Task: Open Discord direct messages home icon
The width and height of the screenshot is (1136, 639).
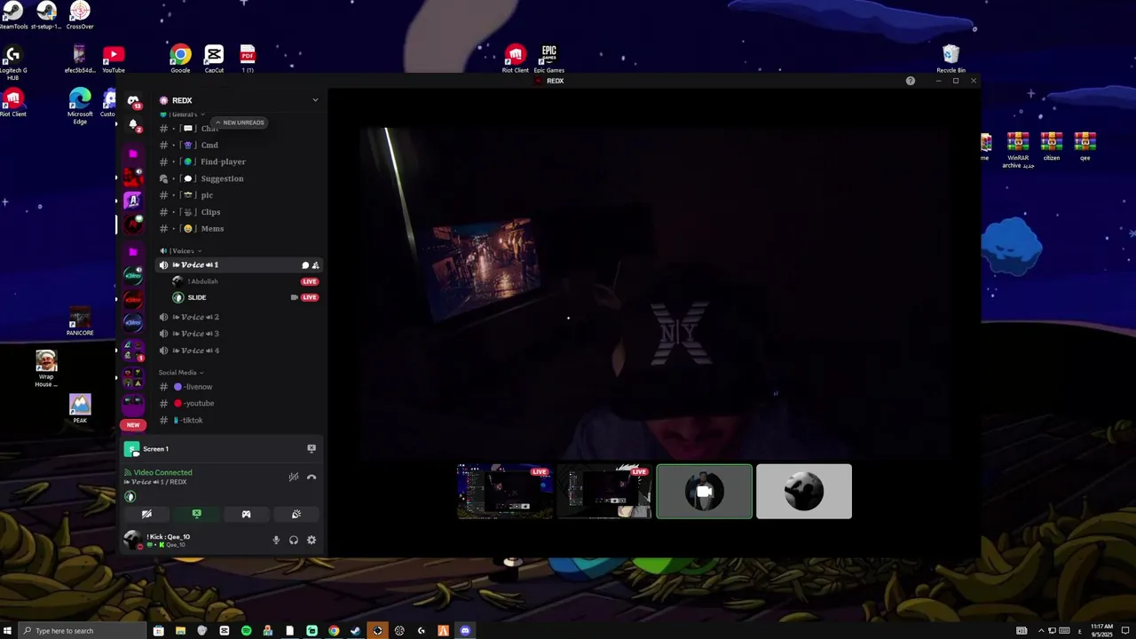Action: [x=133, y=101]
